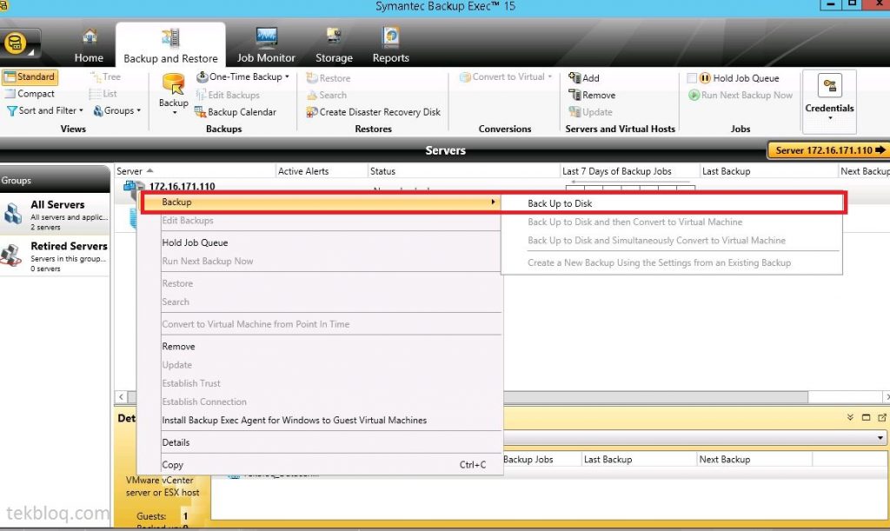Click horizontal scrollbar left arrow
The width and height of the screenshot is (890, 531).
point(121,397)
